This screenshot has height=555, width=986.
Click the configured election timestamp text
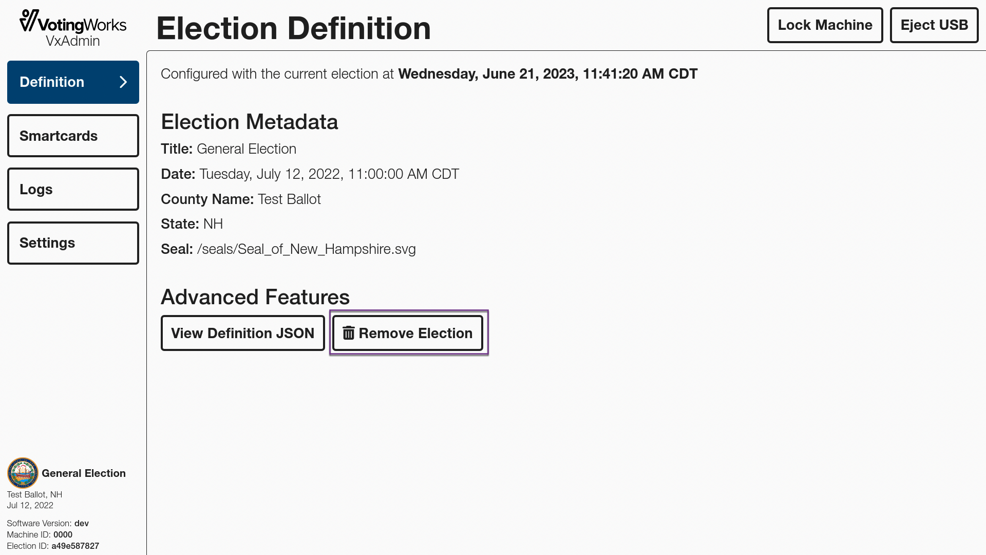[547, 74]
